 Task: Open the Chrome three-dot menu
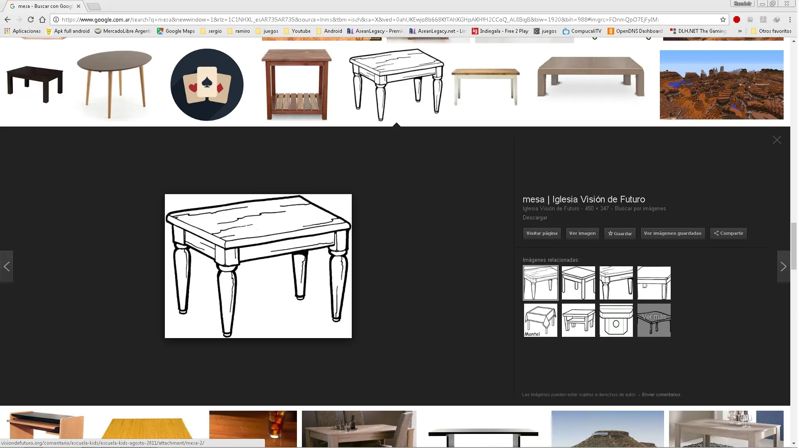pos(790,19)
